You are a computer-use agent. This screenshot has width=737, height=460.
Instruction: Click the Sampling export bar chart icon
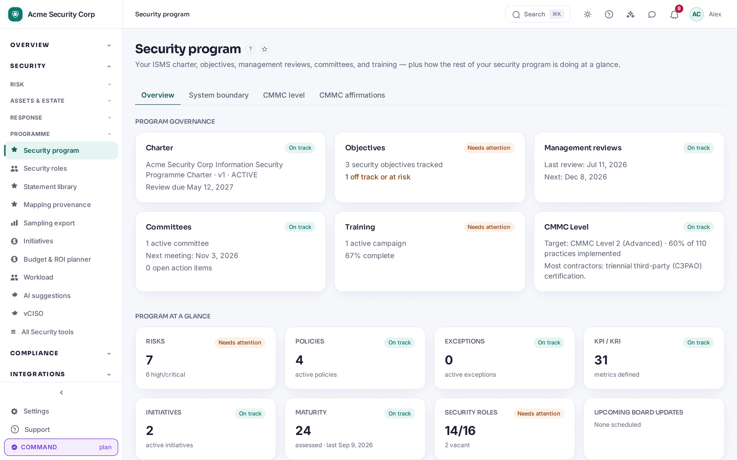[14, 223]
